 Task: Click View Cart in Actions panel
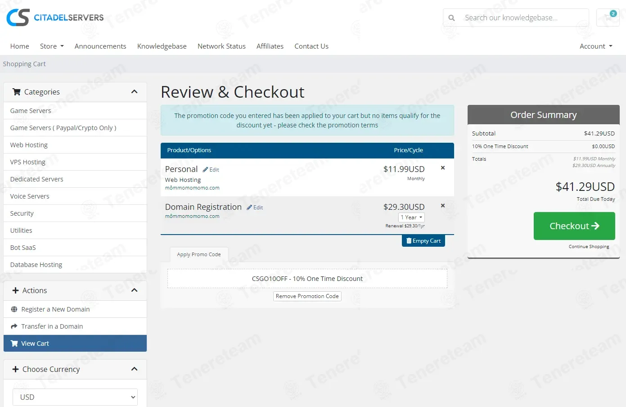coord(75,344)
